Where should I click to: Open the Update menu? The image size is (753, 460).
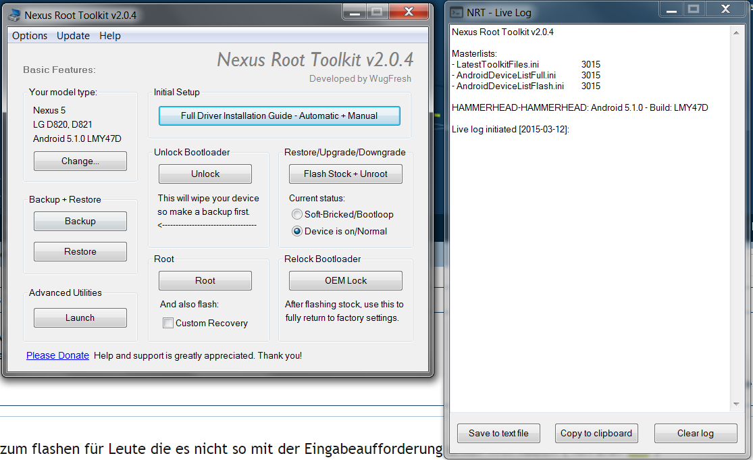[x=73, y=36]
